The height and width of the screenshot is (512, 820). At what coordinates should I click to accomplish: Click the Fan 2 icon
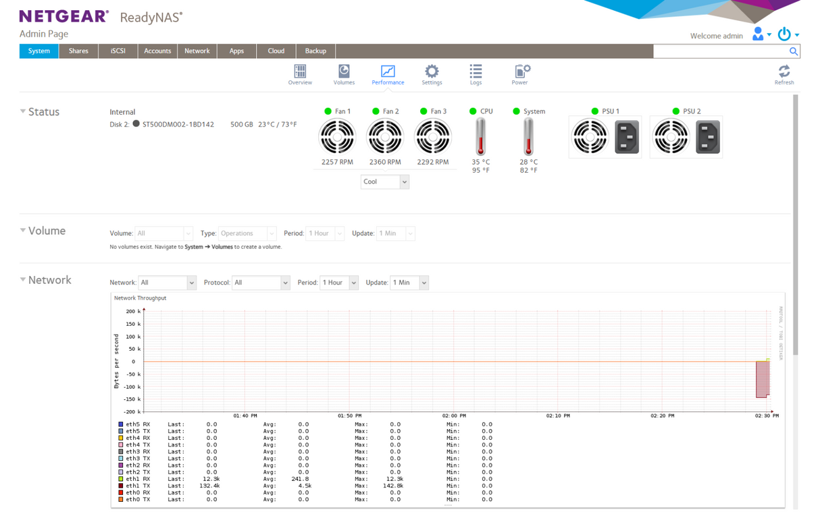(x=384, y=137)
